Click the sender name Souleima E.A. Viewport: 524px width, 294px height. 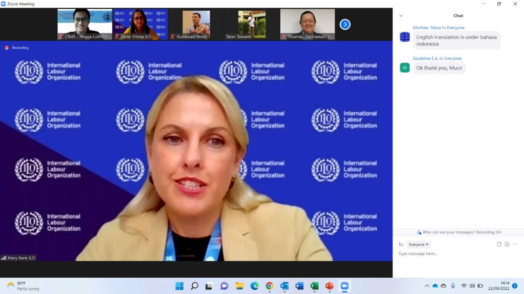(425, 58)
